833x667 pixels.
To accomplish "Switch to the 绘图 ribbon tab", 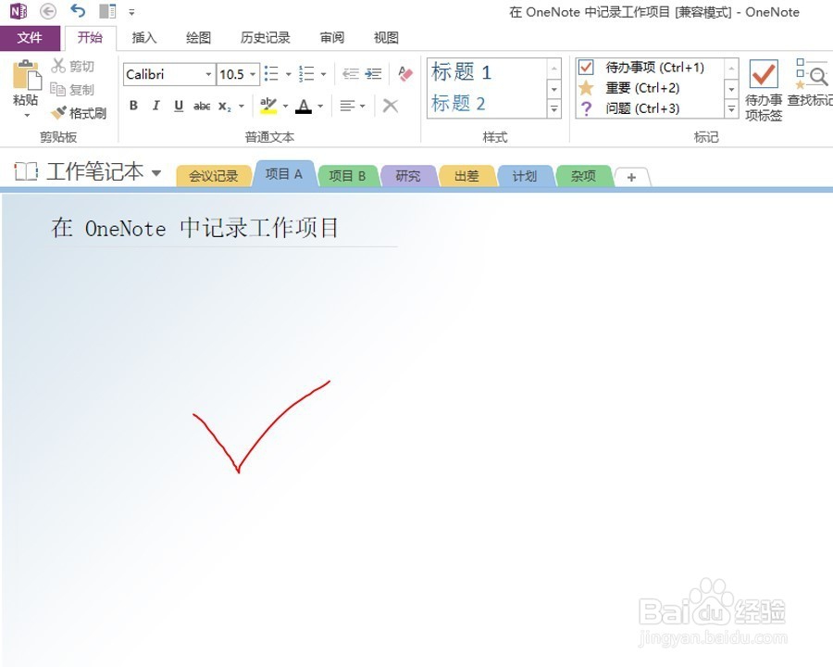I will click(x=199, y=38).
